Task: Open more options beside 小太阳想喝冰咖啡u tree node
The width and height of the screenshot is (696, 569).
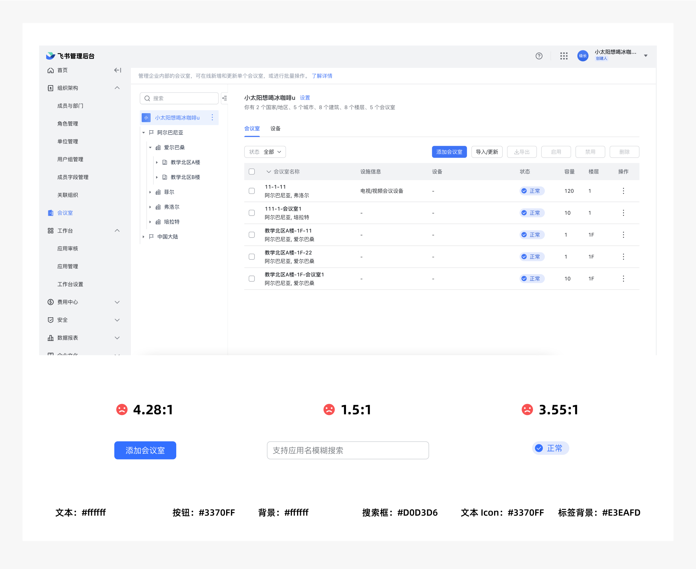Action: 212,117
